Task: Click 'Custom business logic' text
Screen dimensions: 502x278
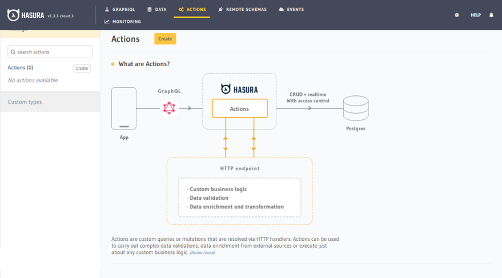Action: (218, 189)
